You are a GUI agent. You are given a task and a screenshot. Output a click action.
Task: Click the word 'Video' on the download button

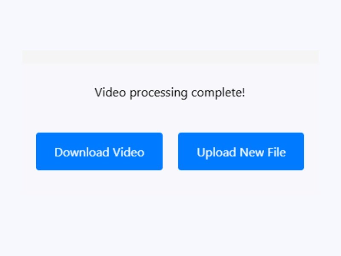(x=129, y=152)
